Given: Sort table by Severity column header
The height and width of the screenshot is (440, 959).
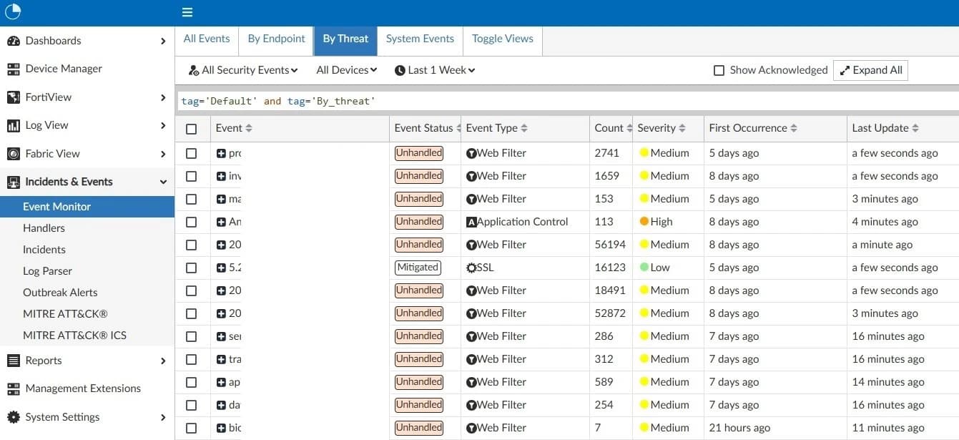Looking at the screenshot, I should tap(661, 128).
